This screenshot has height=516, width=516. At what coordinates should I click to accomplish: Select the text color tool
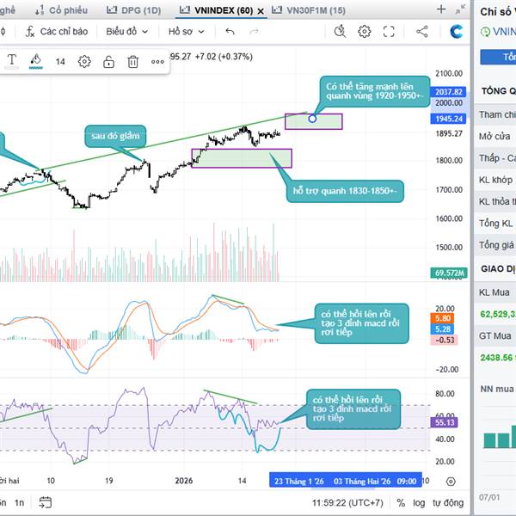click(x=12, y=61)
